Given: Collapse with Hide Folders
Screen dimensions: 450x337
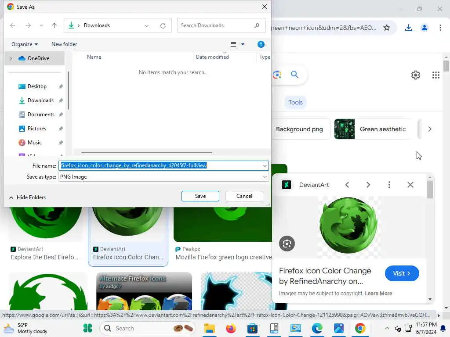Looking at the screenshot, I should (x=28, y=197).
